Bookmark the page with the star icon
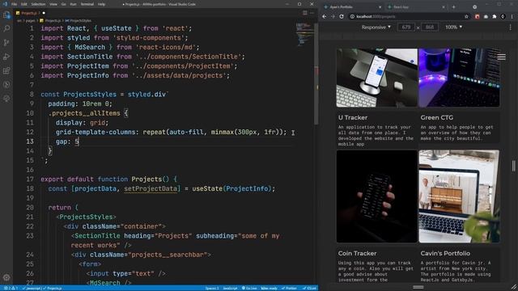This screenshot has width=518, height=291. coord(466,16)
